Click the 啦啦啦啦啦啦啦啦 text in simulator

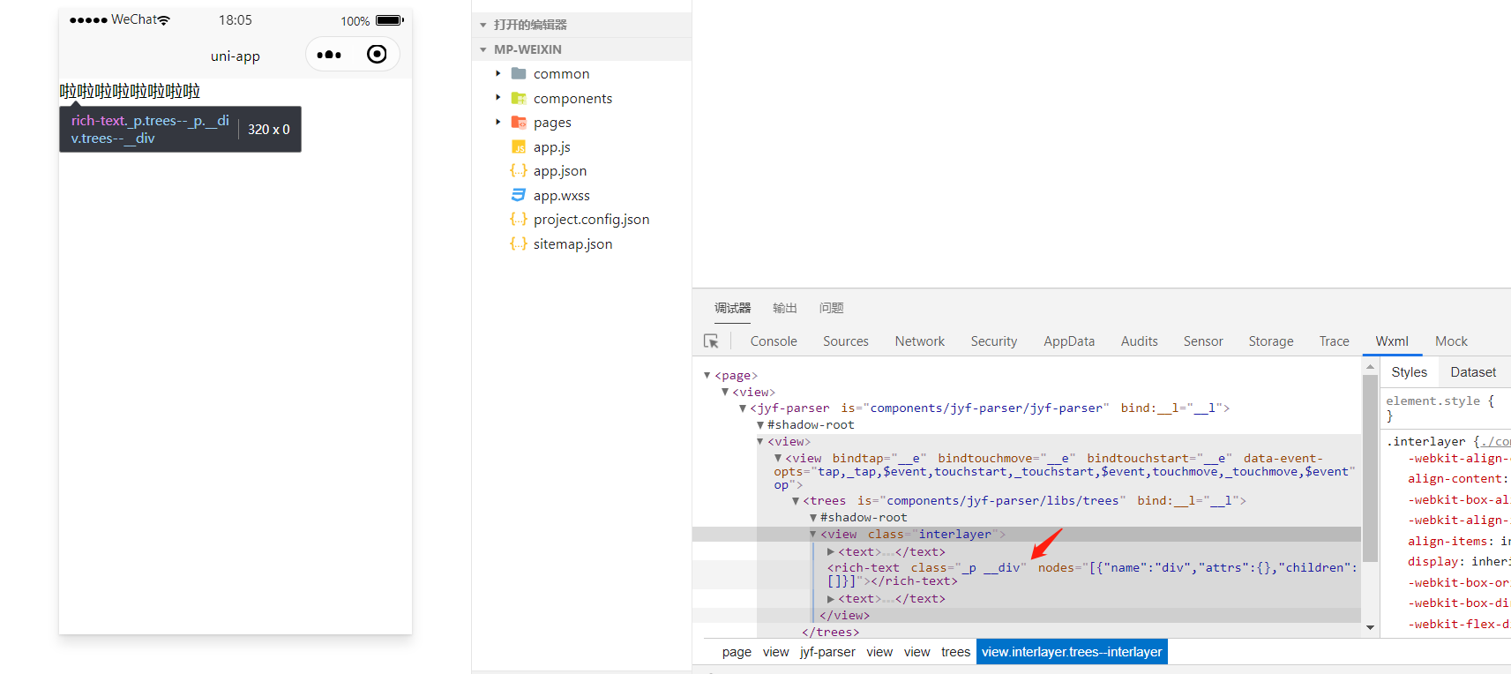tap(130, 91)
